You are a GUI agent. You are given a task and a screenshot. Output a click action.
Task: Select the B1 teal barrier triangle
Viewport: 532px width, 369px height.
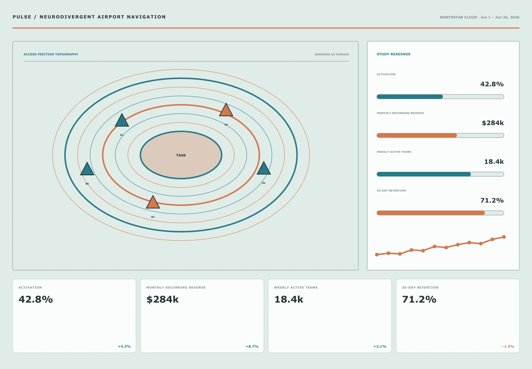click(x=122, y=121)
